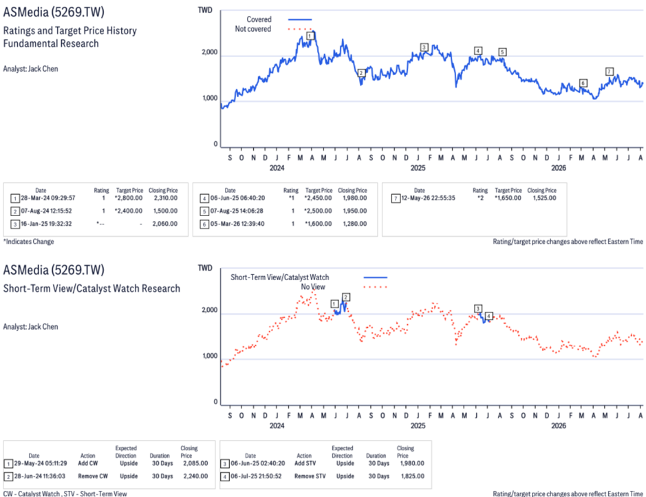Viewport: 646px width, 497px height.
Task: Click marker 1 on Fundamental Research chart
Action: (x=310, y=36)
